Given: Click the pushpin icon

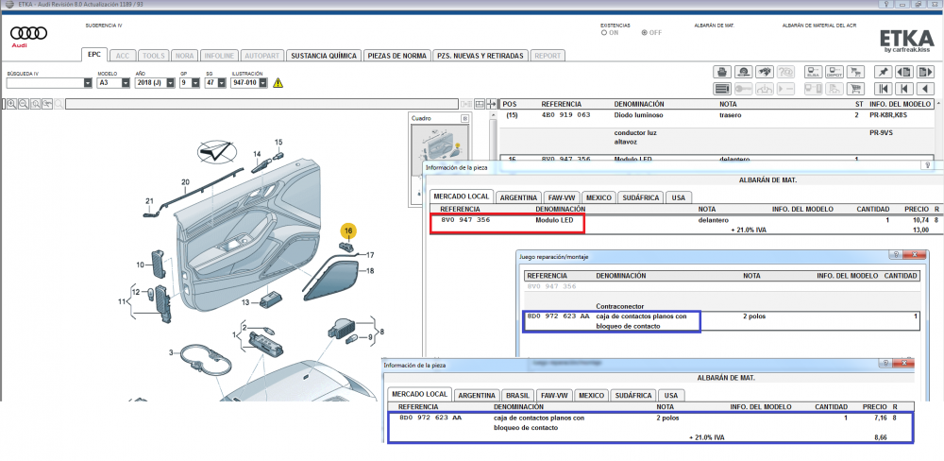Looking at the screenshot, I should (x=884, y=72).
